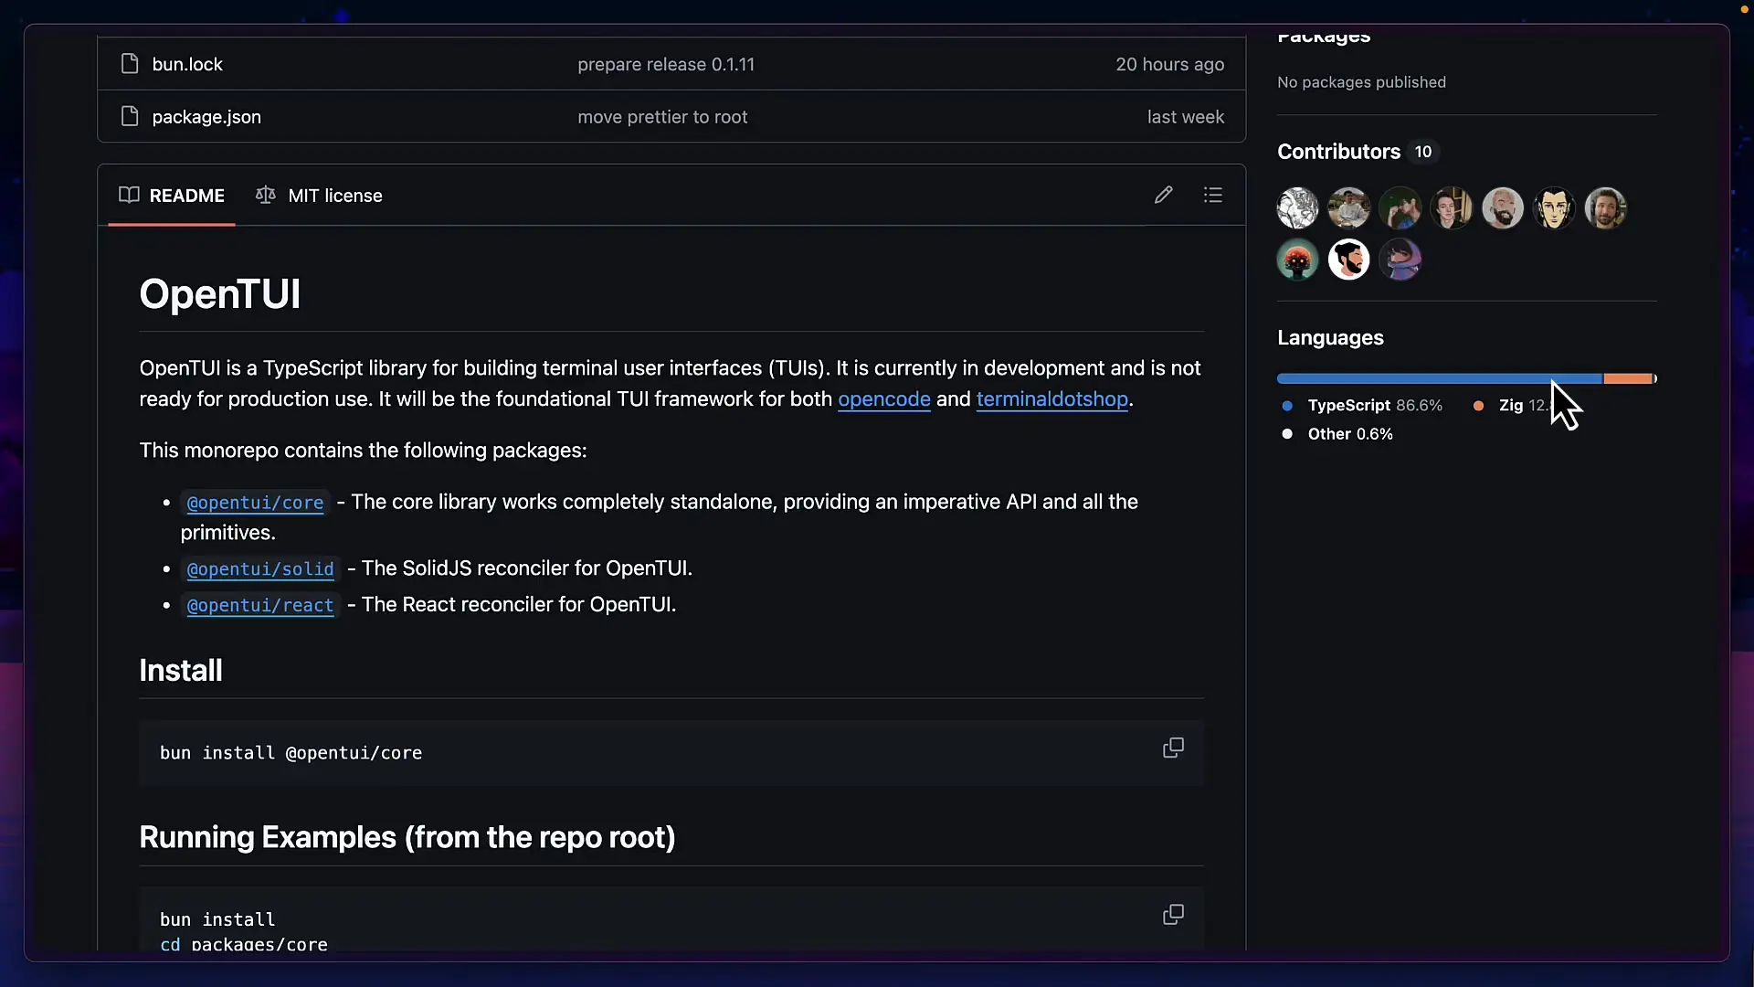
Task: Switch to the MIT license tab
Action: pos(334,196)
